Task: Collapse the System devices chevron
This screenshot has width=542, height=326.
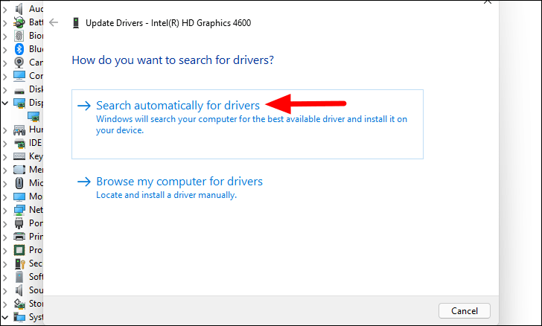Action: [x=4, y=317]
